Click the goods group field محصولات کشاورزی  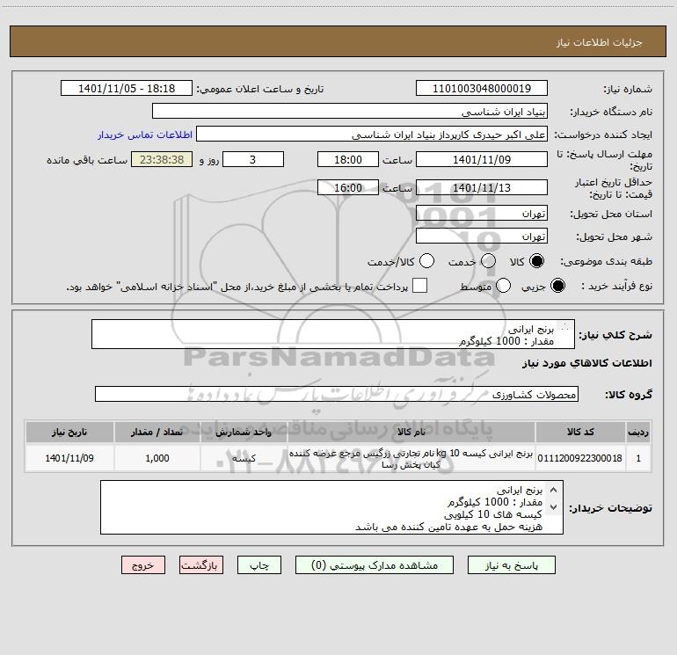tap(337, 394)
